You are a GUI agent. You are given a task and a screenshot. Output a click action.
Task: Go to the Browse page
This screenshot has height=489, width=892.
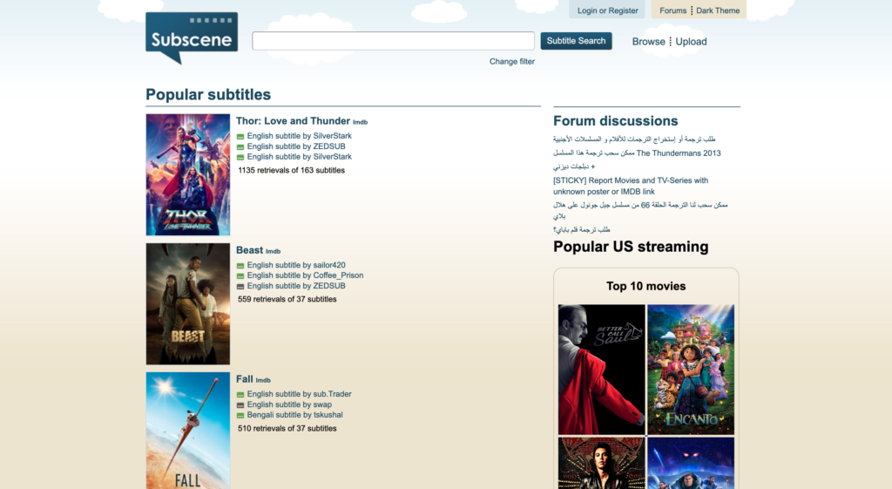click(x=648, y=41)
